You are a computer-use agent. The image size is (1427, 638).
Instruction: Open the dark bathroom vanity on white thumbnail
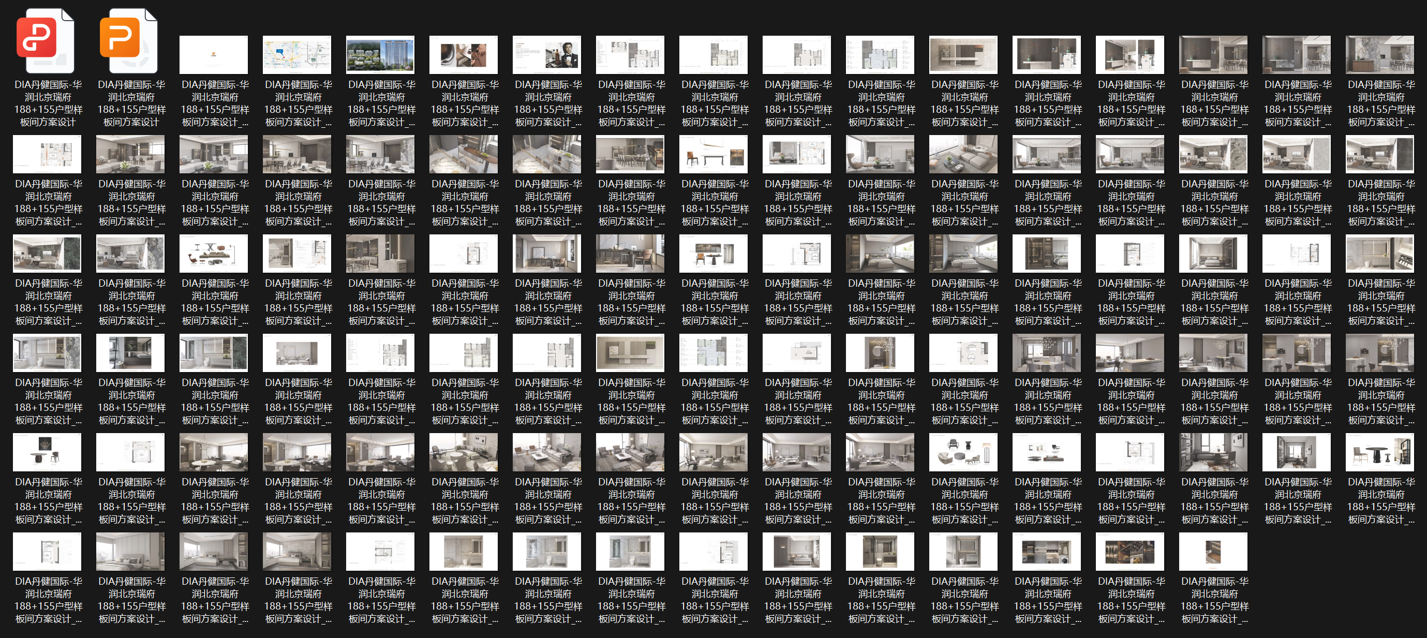click(130, 353)
